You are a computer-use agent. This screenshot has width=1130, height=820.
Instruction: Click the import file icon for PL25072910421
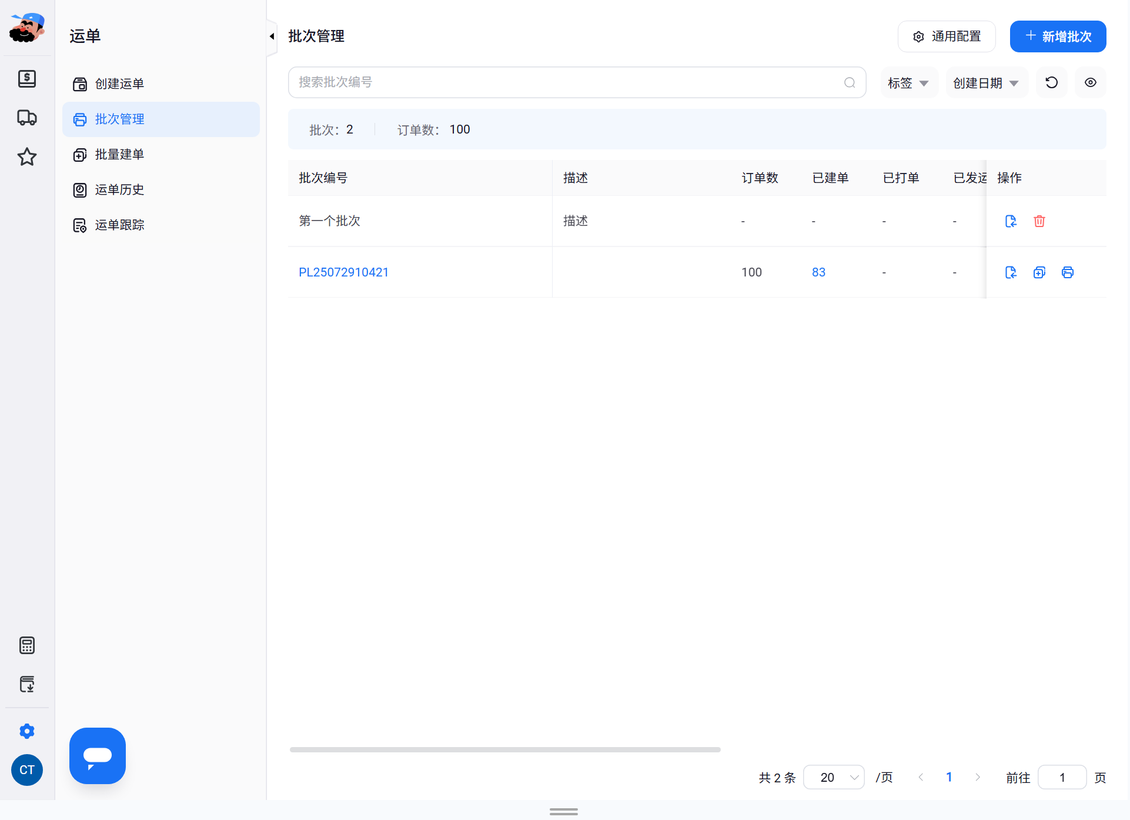(x=1011, y=272)
